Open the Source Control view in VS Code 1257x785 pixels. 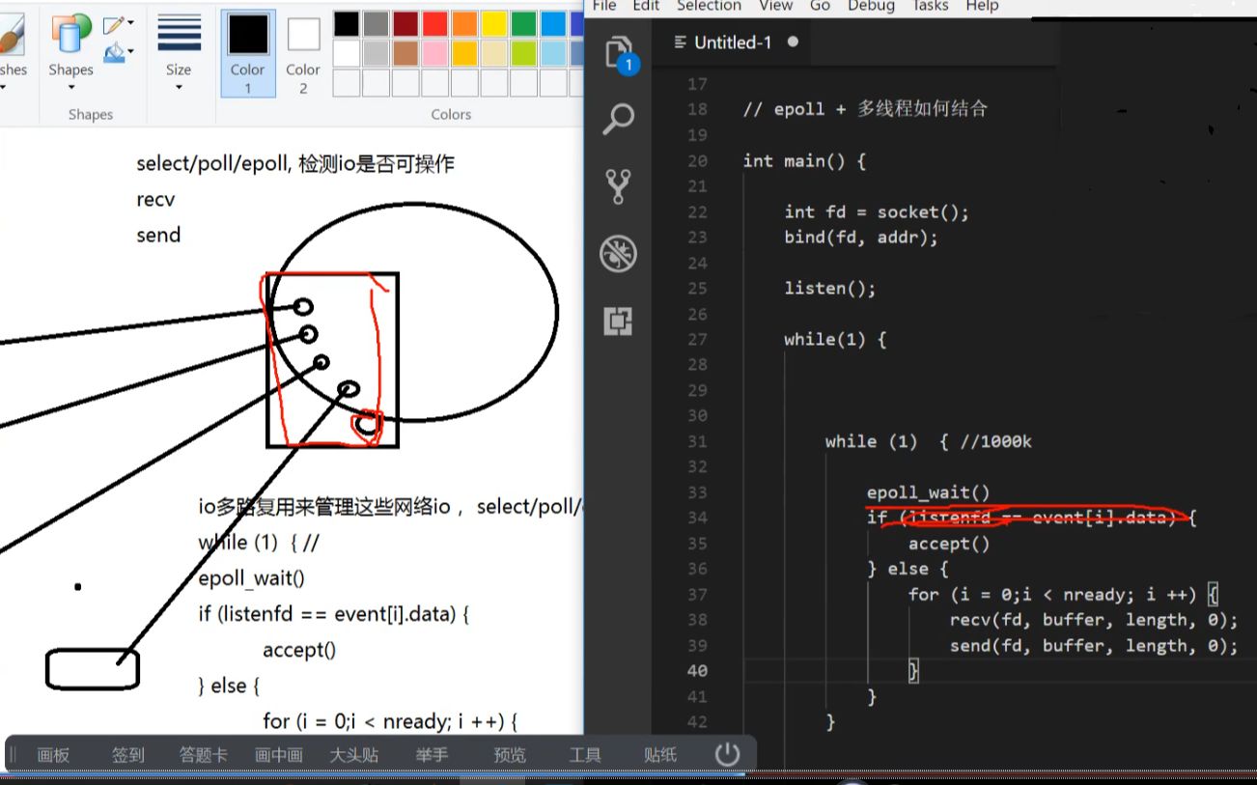(x=618, y=185)
